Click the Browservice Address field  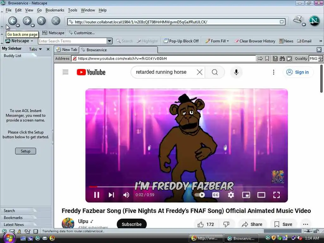tap(164, 59)
